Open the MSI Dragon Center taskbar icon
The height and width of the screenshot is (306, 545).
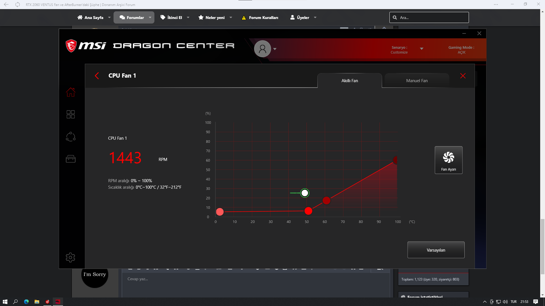tap(58, 302)
